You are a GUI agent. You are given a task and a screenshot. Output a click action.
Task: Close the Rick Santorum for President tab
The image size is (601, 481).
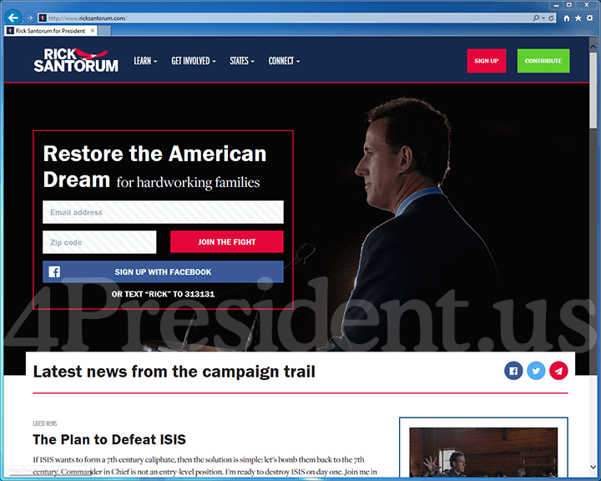pyautogui.click(x=93, y=31)
